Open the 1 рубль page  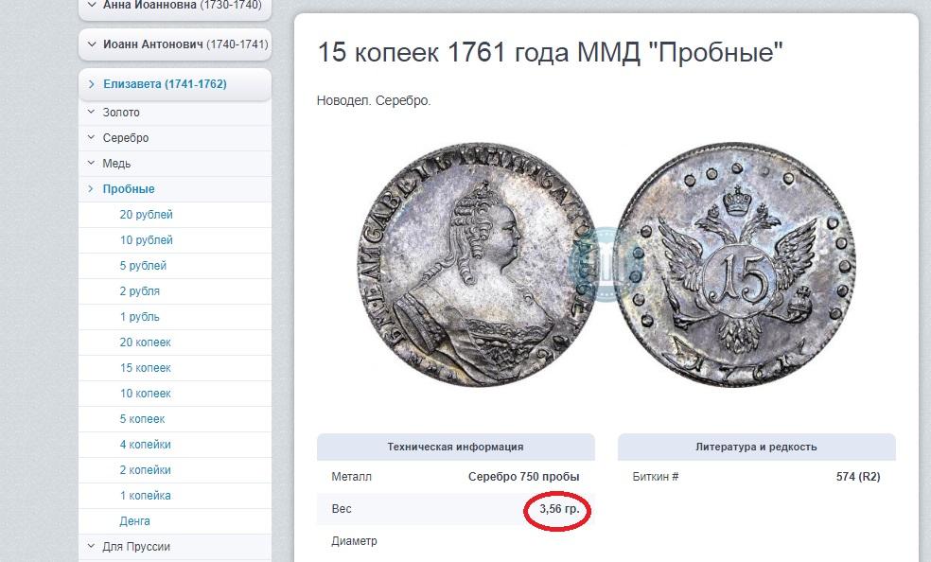pos(139,317)
